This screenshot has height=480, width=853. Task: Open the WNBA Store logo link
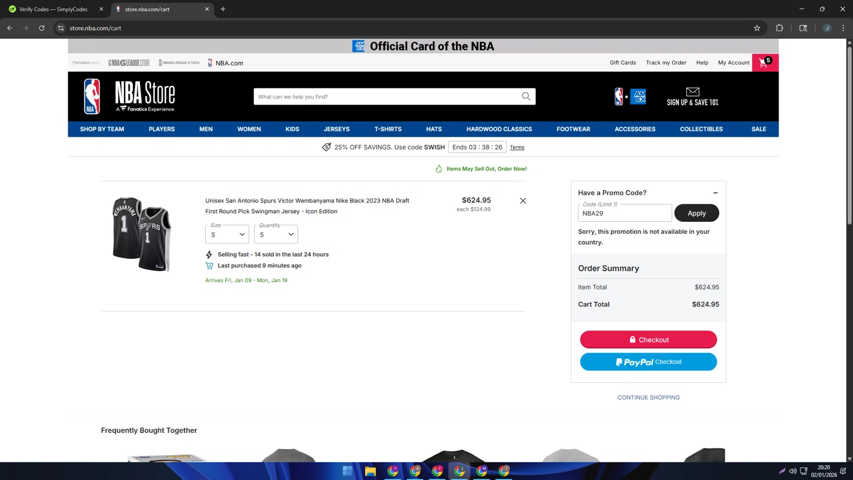(86, 63)
